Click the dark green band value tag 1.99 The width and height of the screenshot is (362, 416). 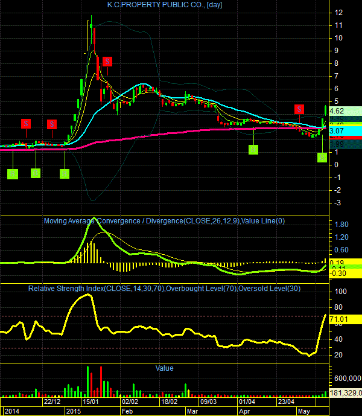click(345, 144)
